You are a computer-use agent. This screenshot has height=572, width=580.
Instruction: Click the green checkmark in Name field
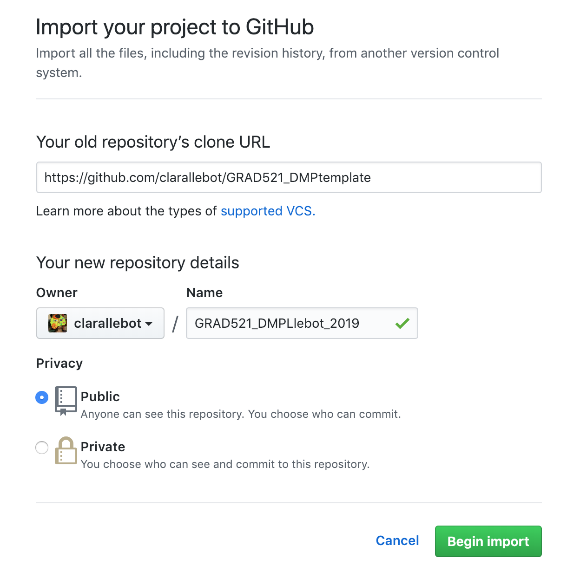pos(402,323)
